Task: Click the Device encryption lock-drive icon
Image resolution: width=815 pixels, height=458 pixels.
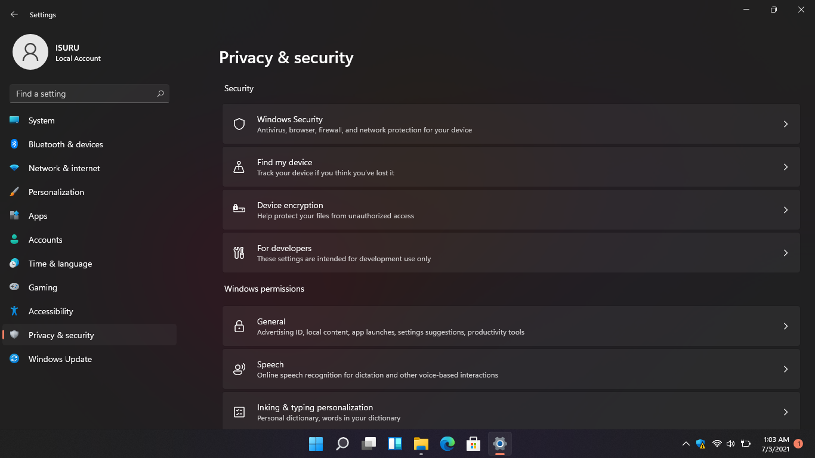Action: click(x=239, y=210)
